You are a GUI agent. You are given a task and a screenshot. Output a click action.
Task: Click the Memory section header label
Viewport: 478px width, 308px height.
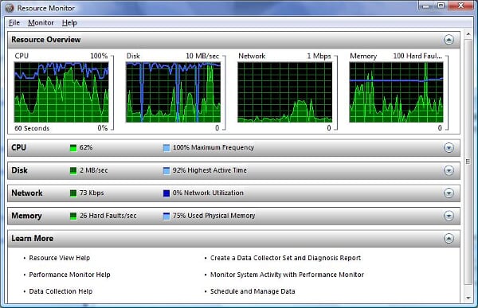[x=26, y=216]
